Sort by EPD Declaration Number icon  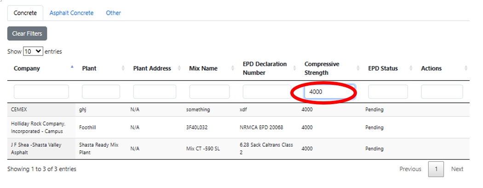tap(294, 68)
